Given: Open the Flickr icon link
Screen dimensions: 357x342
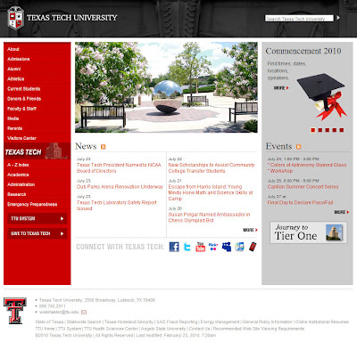Looking at the screenshot, I should click(x=213, y=247).
